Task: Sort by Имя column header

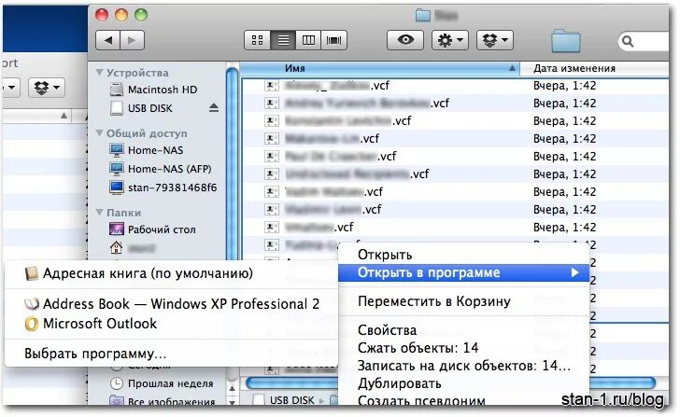Action: tap(379, 68)
